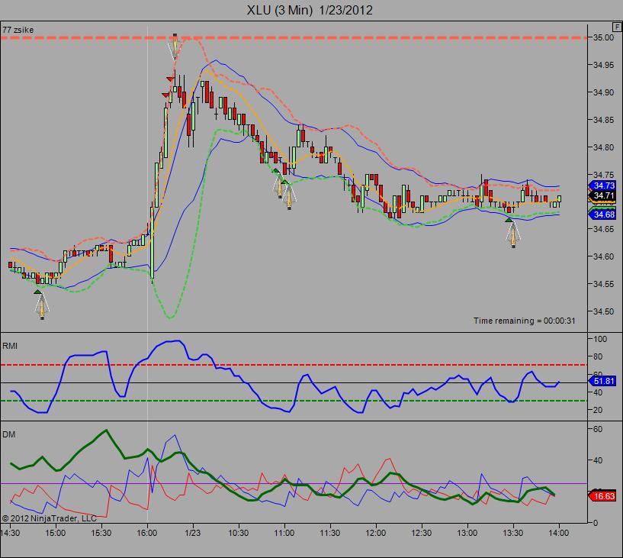Image resolution: width=623 pixels, height=558 pixels.
Task: Click the 13:00 time axis label
Action: pos(467,533)
